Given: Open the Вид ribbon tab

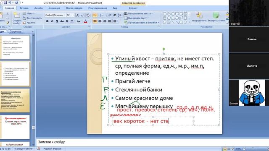Looking at the screenshot, I should (115, 8).
